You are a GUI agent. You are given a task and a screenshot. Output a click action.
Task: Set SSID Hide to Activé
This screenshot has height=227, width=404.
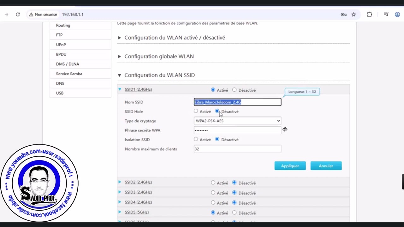click(x=196, y=111)
